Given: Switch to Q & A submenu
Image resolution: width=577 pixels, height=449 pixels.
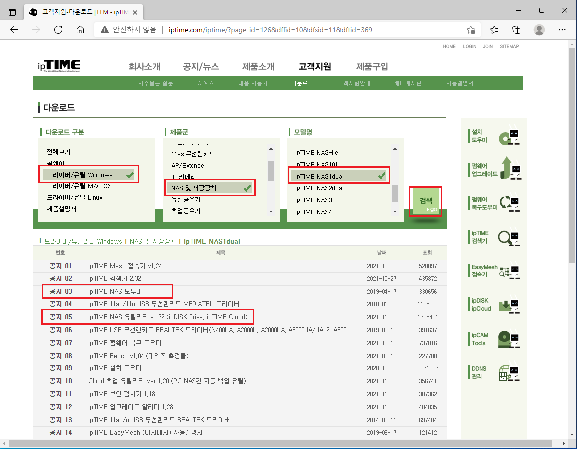Looking at the screenshot, I should pyautogui.click(x=205, y=83).
